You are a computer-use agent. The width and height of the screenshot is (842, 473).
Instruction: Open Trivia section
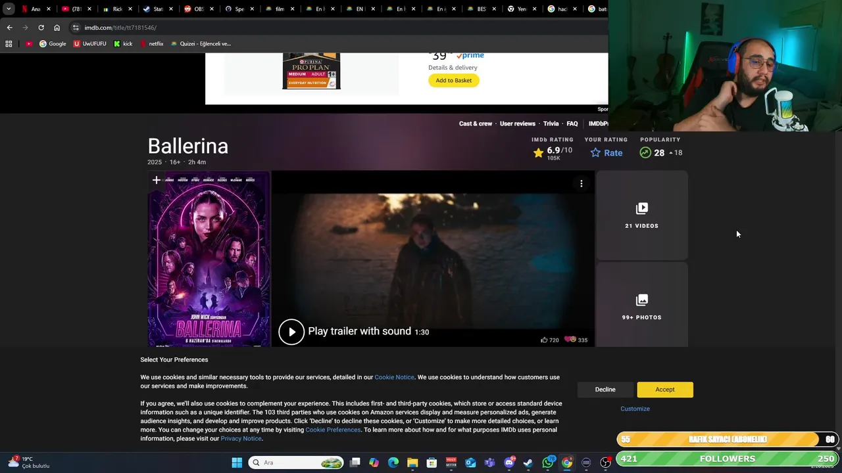tap(551, 124)
